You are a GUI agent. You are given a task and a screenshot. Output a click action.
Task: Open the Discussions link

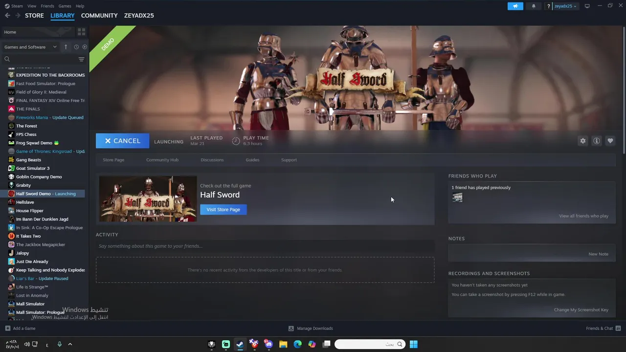212,160
